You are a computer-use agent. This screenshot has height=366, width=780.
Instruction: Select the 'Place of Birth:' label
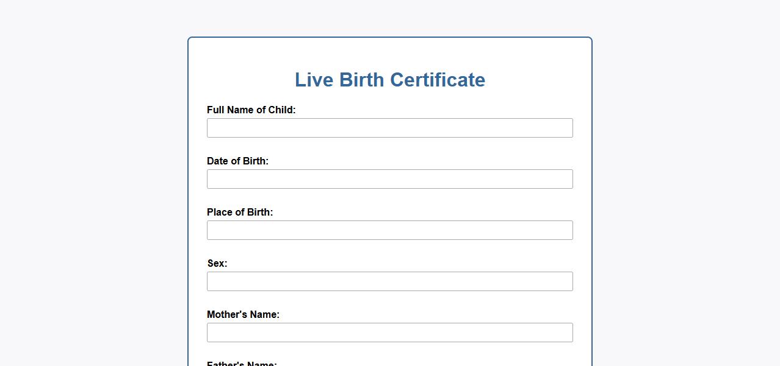pos(240,213)
